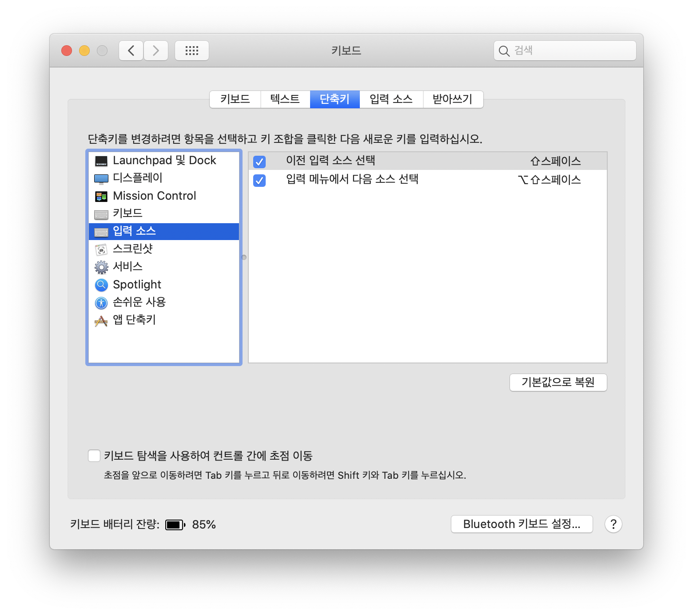Open the 입력 소스 tab
The image size is (693, 615).
(x=391, y=99)
